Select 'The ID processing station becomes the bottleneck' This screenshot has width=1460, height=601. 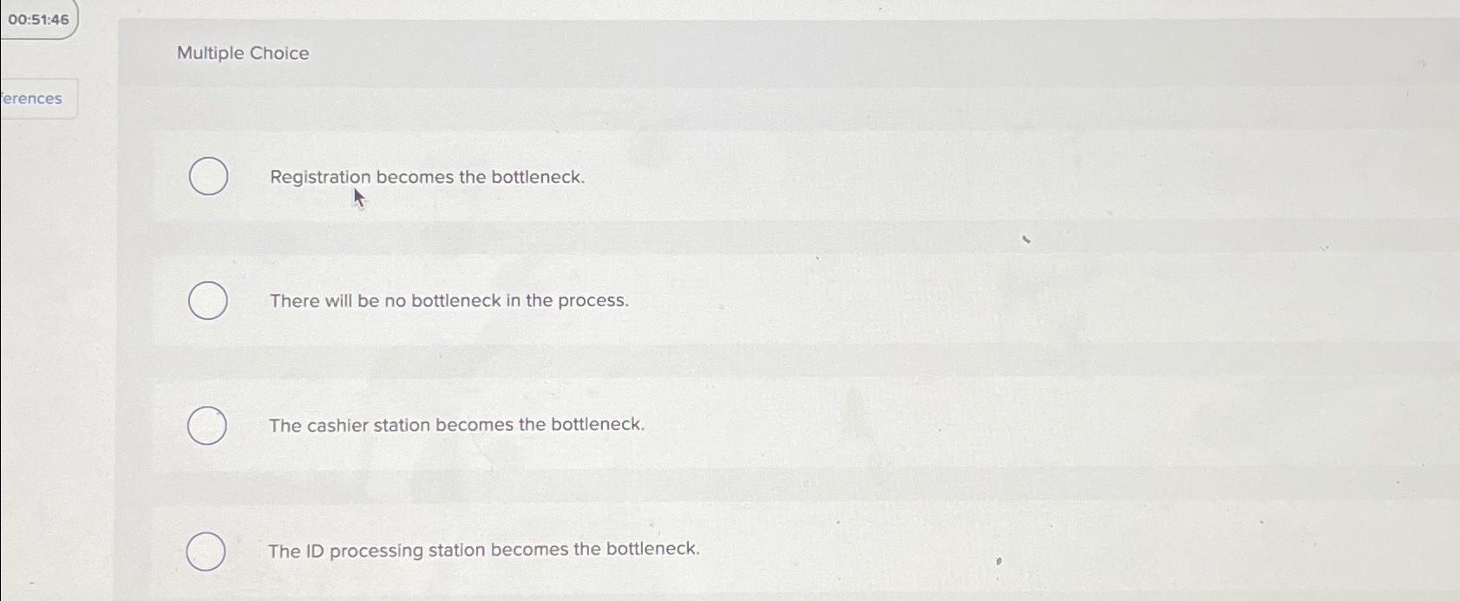pos(206,549)
